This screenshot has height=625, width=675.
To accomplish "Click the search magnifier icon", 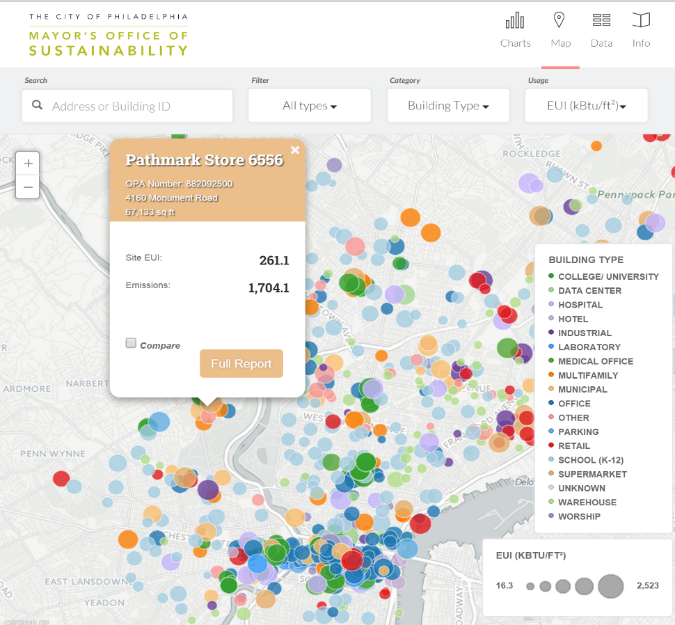I will click(38, 105).
